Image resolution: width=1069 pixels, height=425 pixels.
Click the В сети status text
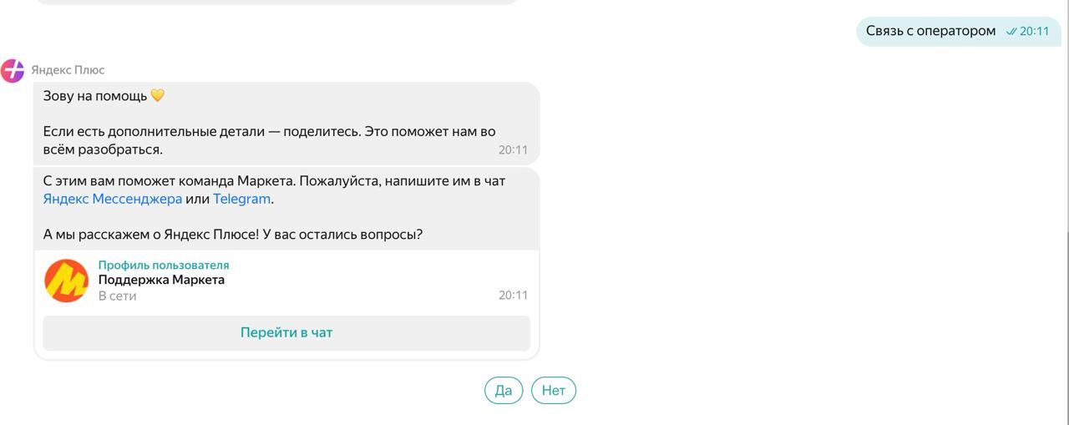[117, 296]
